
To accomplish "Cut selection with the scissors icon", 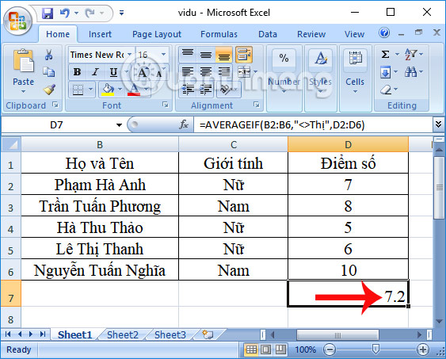I will click(x=49, y=55).
